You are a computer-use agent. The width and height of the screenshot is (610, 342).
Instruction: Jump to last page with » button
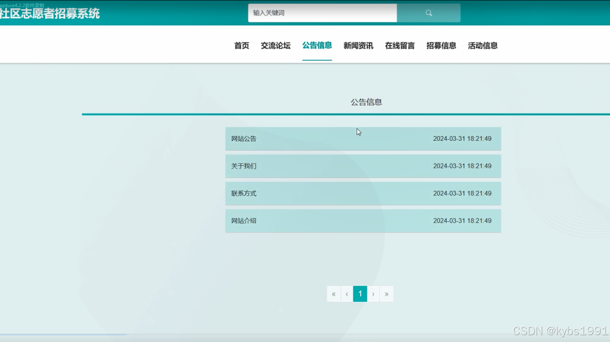pos(386,294)
